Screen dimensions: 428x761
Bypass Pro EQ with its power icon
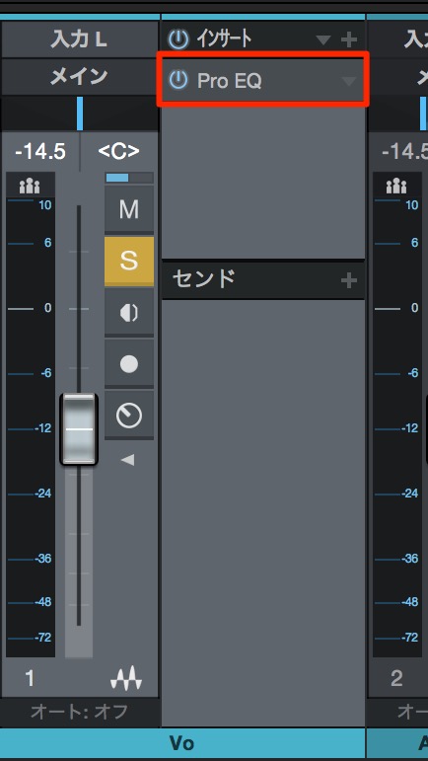[x=178, y=79]
